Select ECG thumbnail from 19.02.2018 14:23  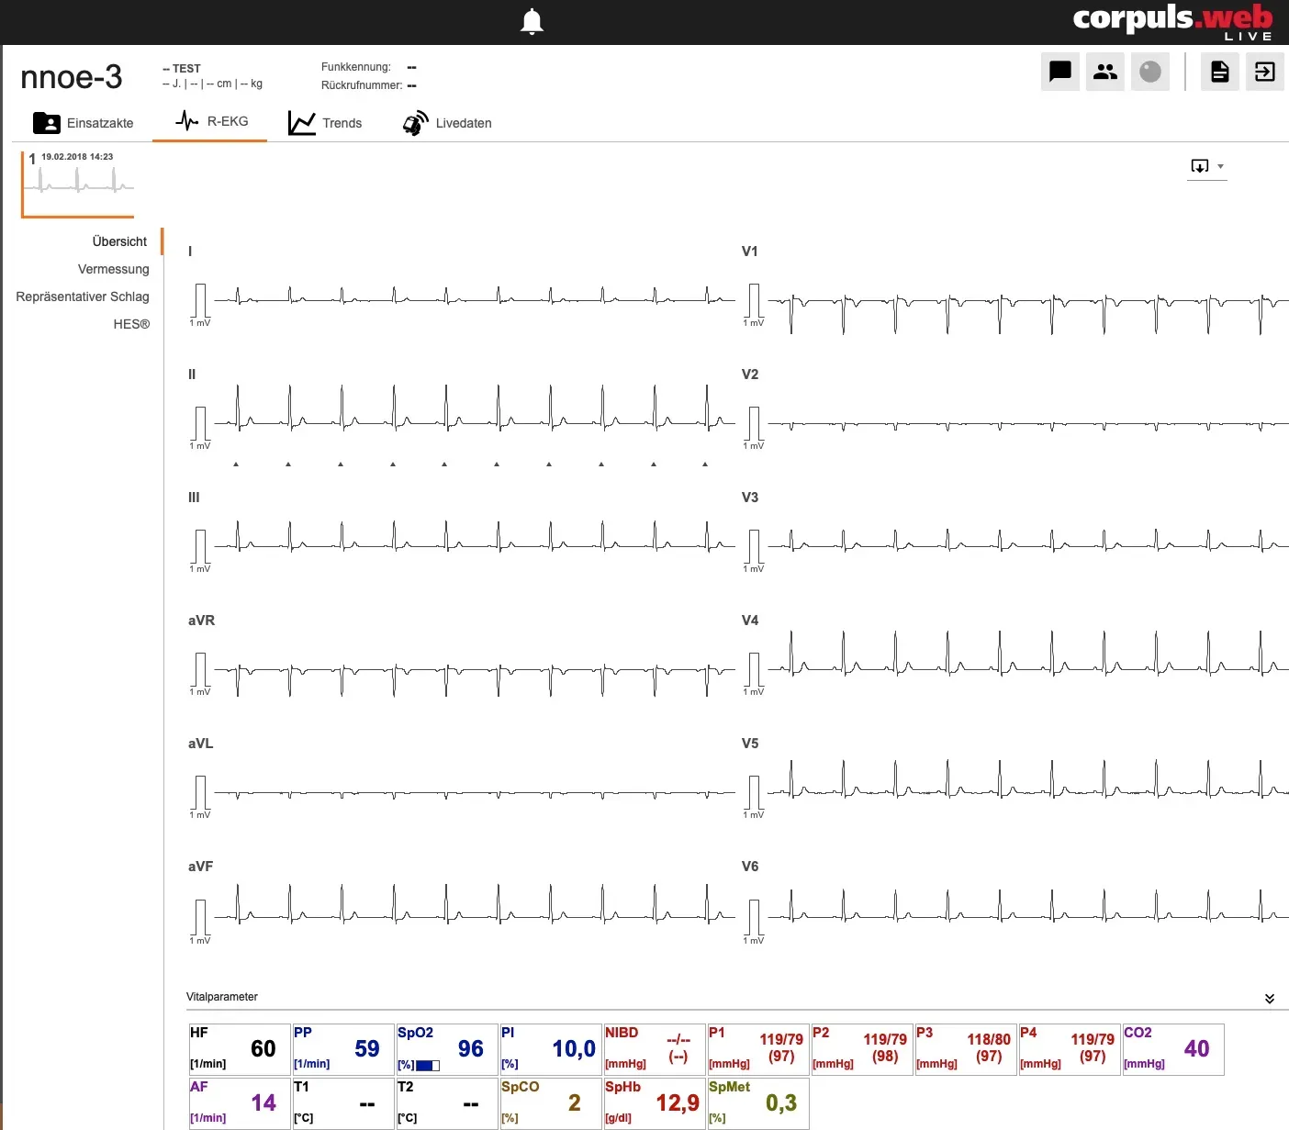point(78,185)
